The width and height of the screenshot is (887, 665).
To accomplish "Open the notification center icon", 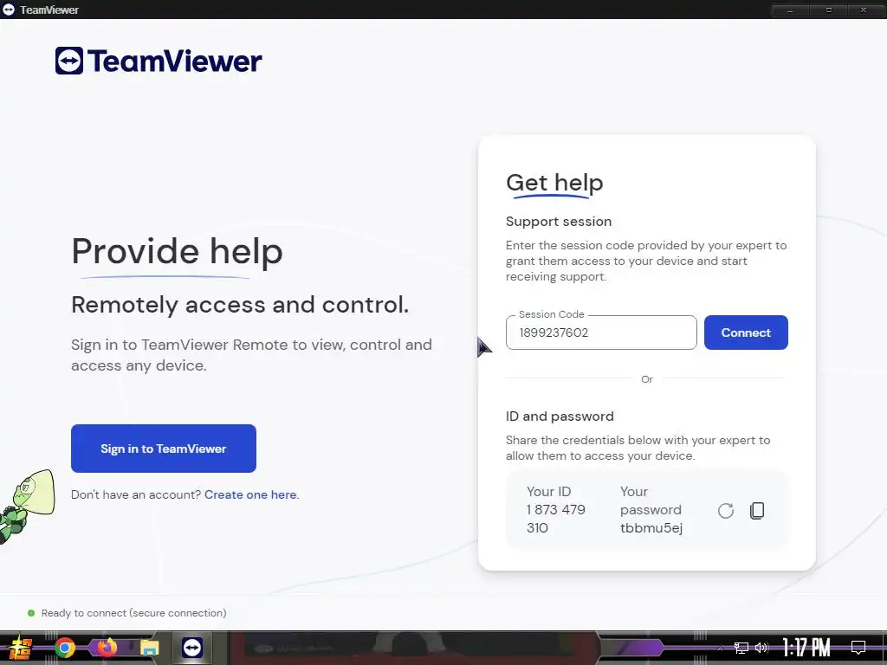I will point(858,648).
